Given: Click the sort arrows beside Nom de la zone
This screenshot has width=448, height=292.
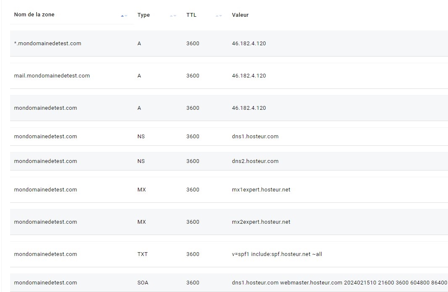Looking at the screenshot, I should [124, 16].
